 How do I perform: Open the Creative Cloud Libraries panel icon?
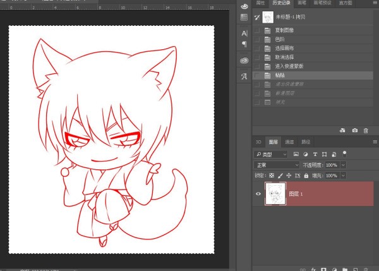tap(244, 60)
